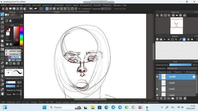Toggle visibility of Слой3
The height and width of the screenshot is (111, 198).
[157, 83]
